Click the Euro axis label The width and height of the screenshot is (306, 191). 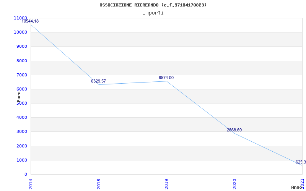19,97
